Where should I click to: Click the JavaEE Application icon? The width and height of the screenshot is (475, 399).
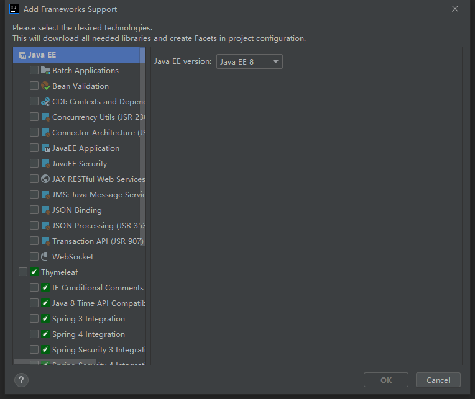(x=45, y=148)
